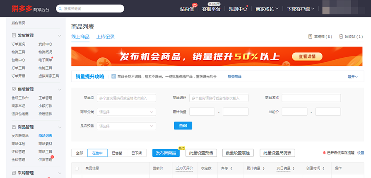Click the 发货管理 section icon
371x178 pixels.
[x=14, y=35]
